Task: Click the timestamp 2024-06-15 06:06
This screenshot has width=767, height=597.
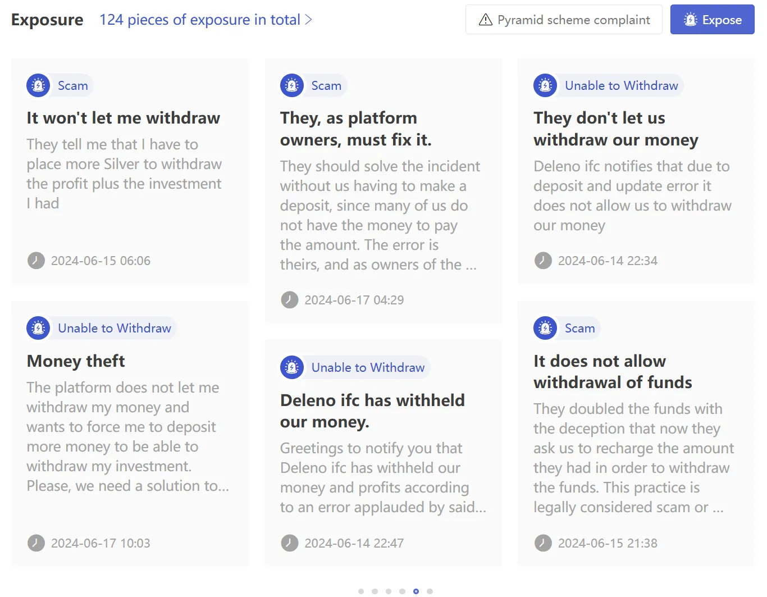Action: coord(101,261)
